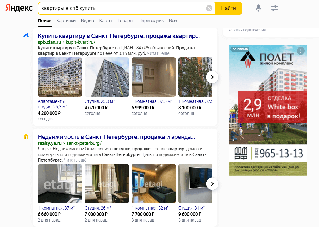
Task: Open the 9 600 000 ₽ studio photo
Action: pyautogui.click(x=195, y=184)
